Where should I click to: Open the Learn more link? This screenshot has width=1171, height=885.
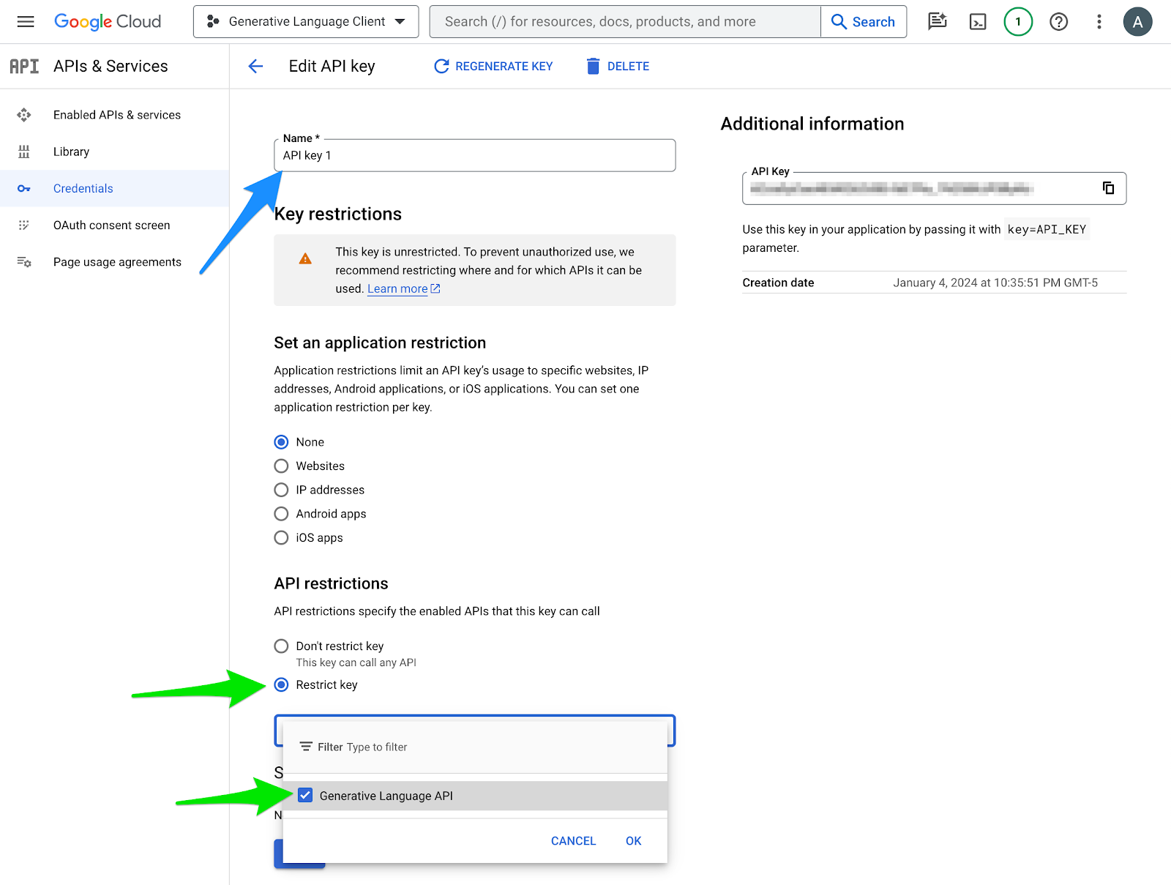[404, 288]
